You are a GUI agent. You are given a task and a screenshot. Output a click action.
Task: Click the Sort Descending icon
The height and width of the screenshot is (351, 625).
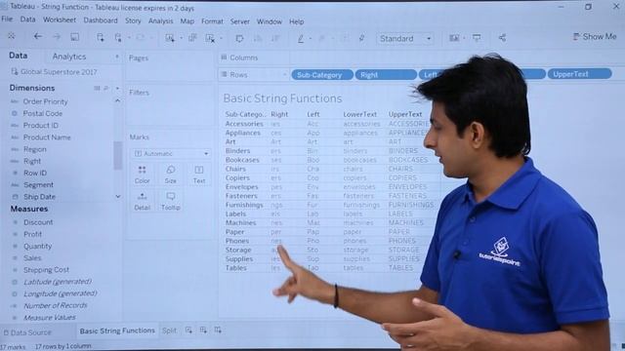pyautogui.click(x=275, y=38)
